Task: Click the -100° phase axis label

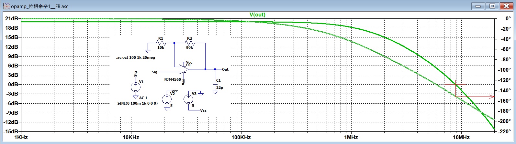Action: [504, 70]
